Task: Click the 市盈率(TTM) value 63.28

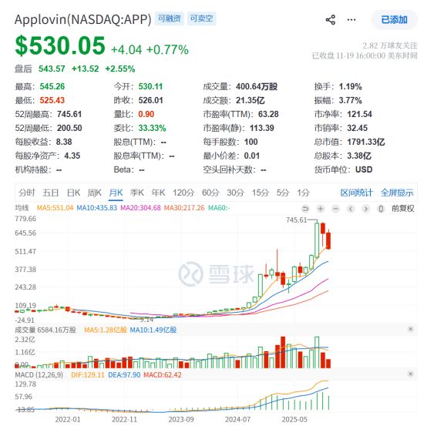Action: pos(268,114)
